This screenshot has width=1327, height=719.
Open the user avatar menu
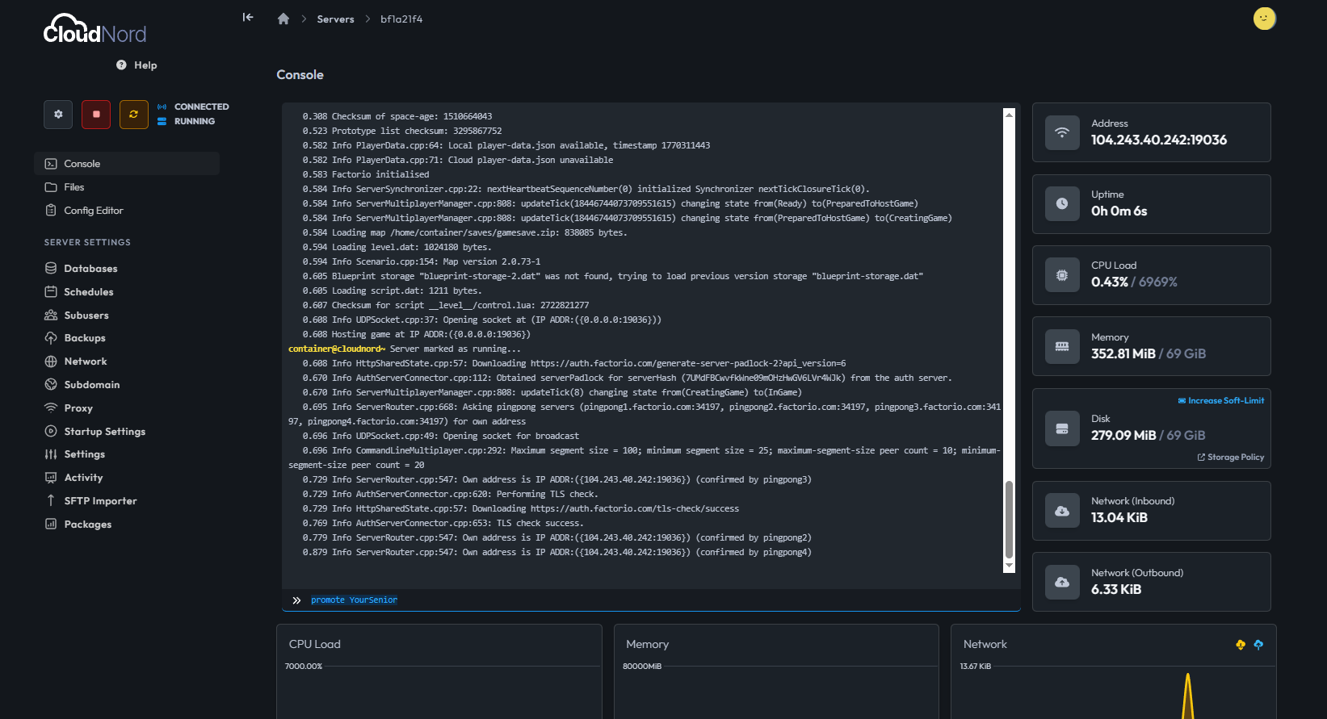pyautogui.click(x=1264, y=18)
